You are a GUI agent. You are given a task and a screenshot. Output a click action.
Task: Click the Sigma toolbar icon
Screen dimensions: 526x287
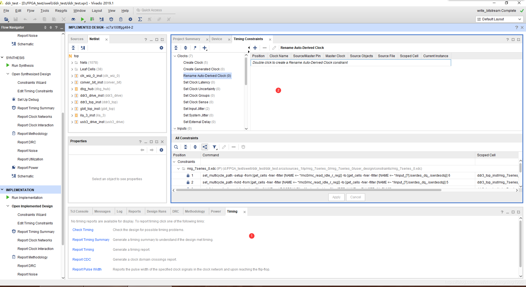(x=140, y=19)
